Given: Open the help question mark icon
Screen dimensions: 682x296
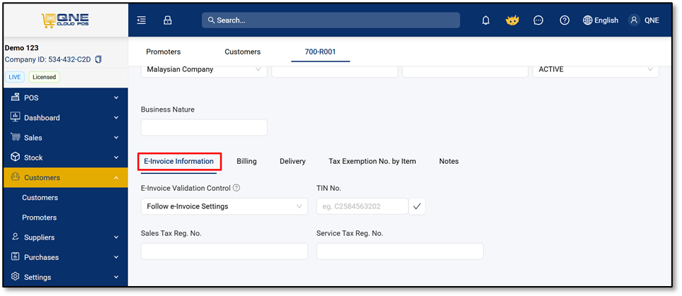Looking at the screenshot, I should click(x=564, y=20).
